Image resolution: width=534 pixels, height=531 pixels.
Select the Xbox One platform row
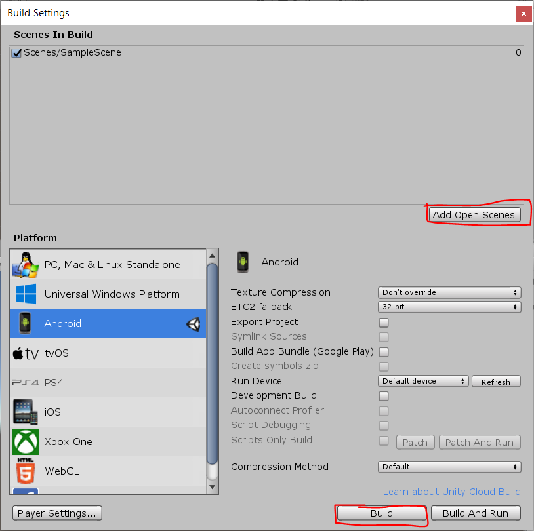(108, 441)
